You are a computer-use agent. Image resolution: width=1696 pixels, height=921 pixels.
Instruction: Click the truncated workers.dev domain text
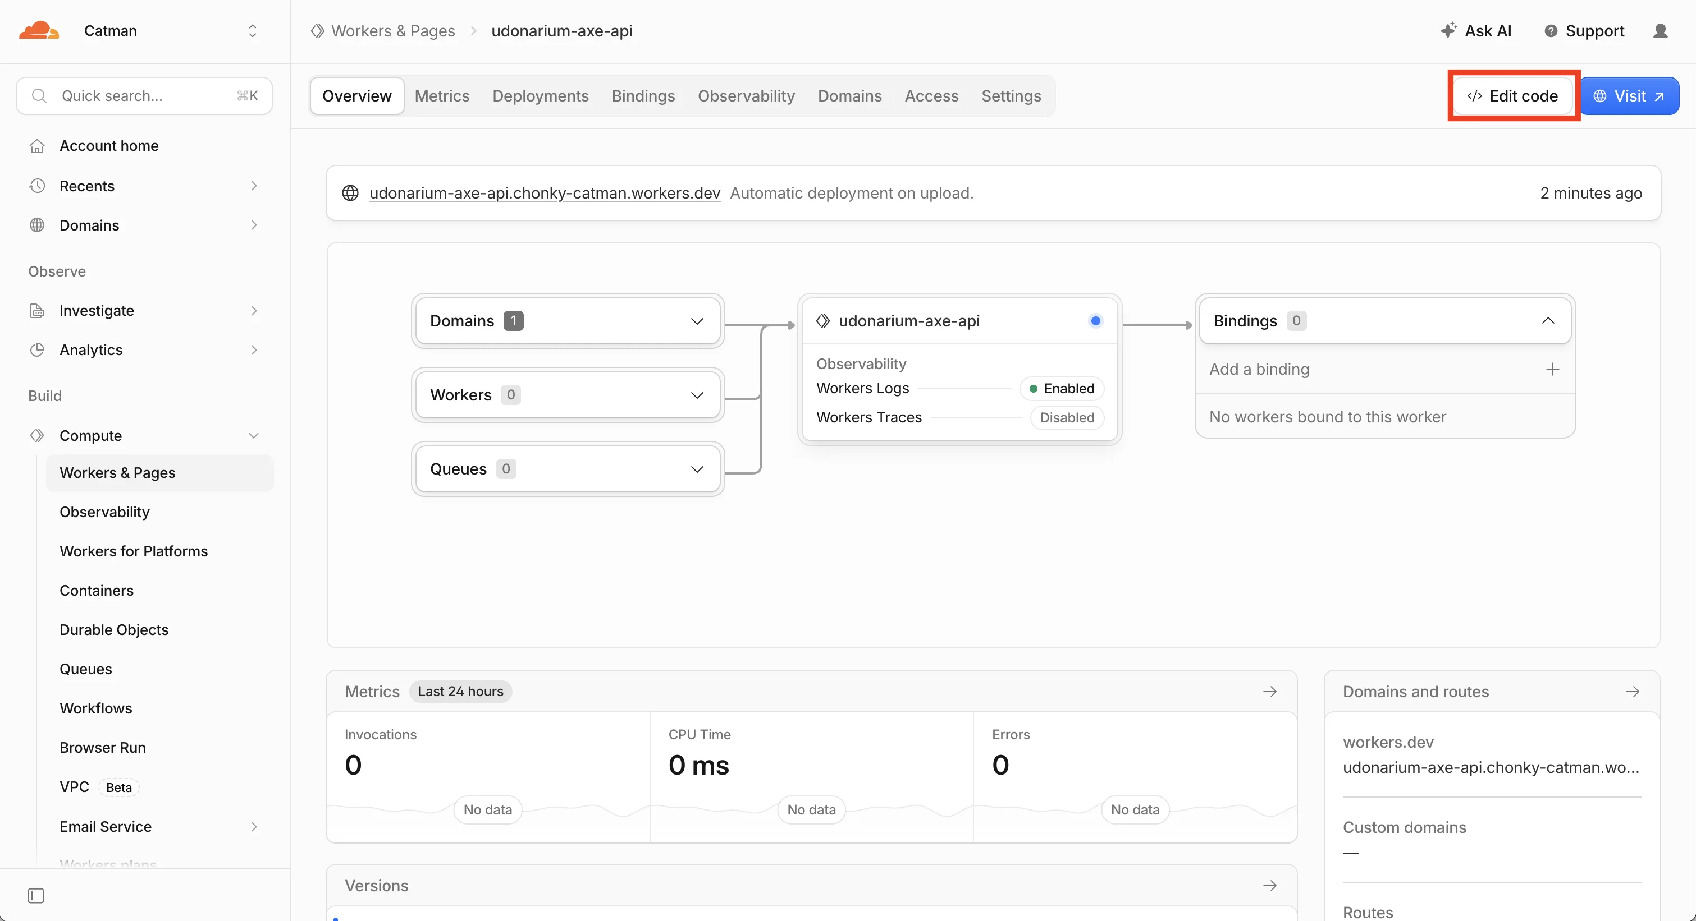click(1491, 768)
